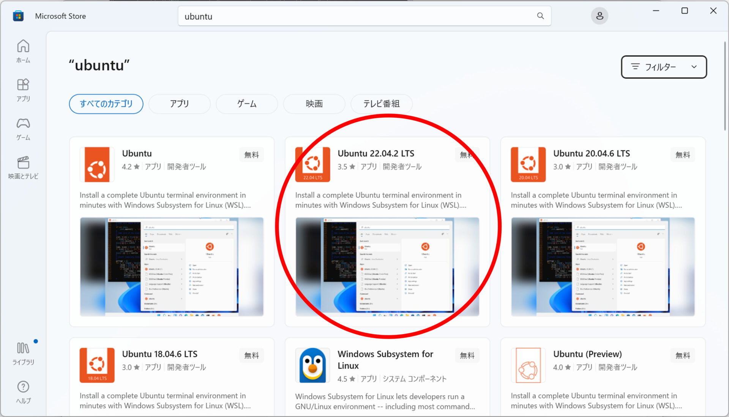The height and width of the screenshot is (417, 729).
Task: Click the Ubuntu 22.04 LTS app icon
Action: point(312,164)
